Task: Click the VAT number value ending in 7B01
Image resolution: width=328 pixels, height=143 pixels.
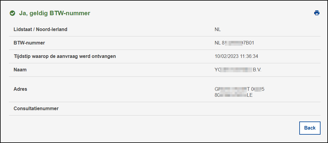Action: point(234,43)
